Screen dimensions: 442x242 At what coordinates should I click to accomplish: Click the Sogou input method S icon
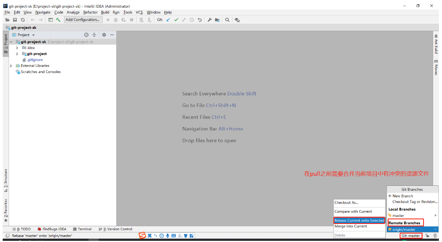[x=142, y=235]
